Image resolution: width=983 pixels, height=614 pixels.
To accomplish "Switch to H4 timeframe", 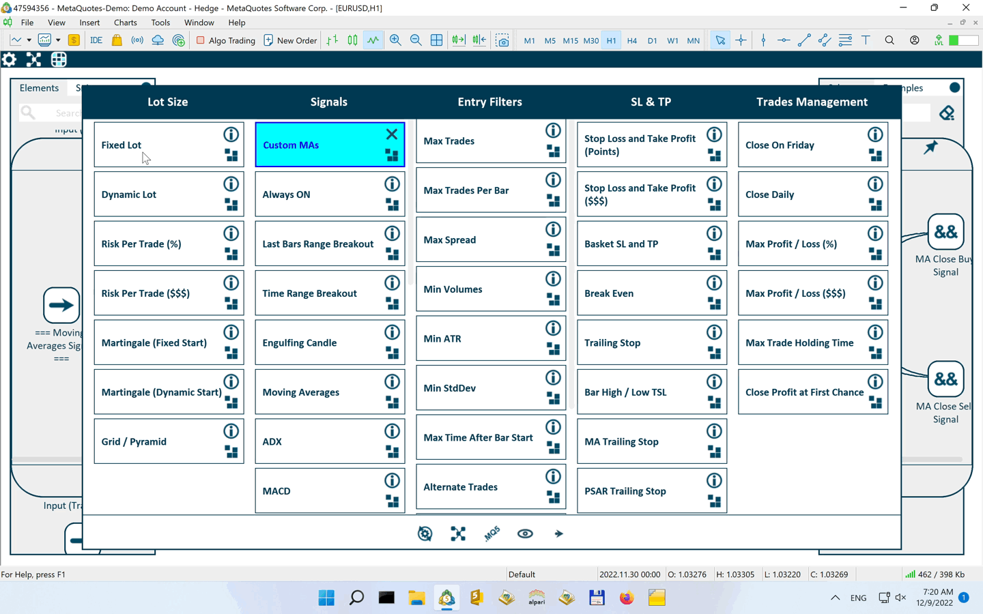I will (631, 40).
